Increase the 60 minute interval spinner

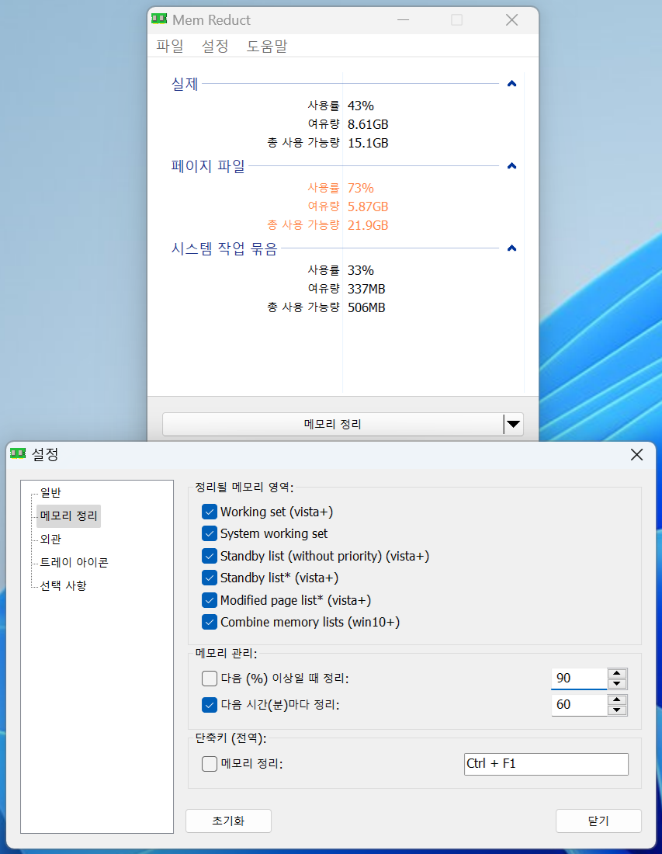[617, 700]
